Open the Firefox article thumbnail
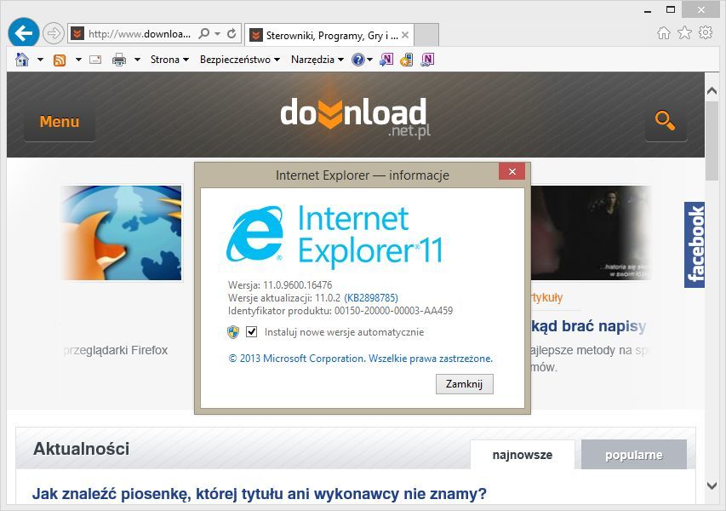This screenshot has width=726, height=511. 122,233
